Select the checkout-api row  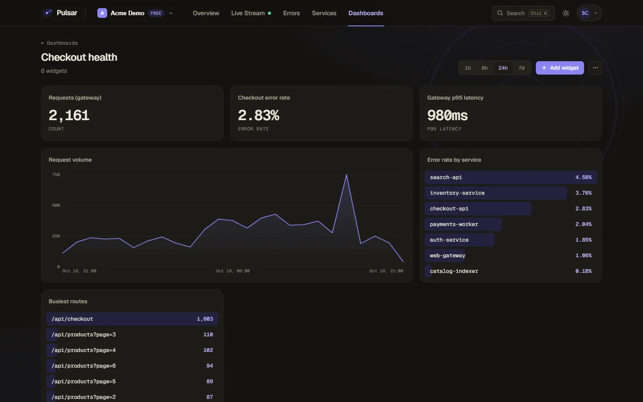tap(510, 209)
